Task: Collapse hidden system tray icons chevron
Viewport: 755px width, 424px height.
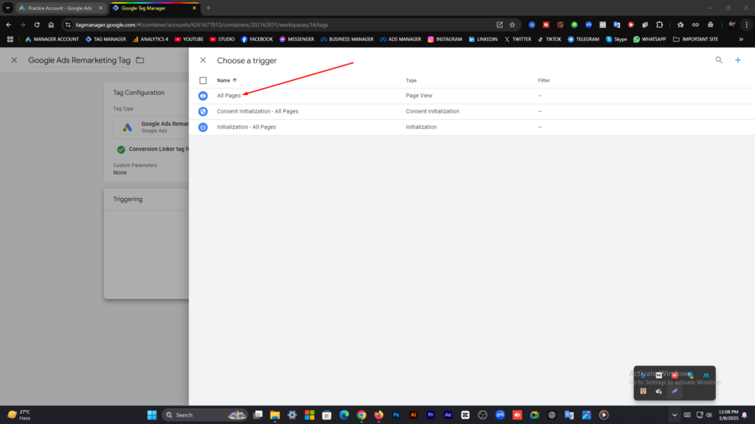Action: 674,415
